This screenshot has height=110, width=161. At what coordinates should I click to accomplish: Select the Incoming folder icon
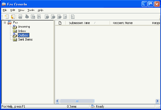(x=15, y=27)
